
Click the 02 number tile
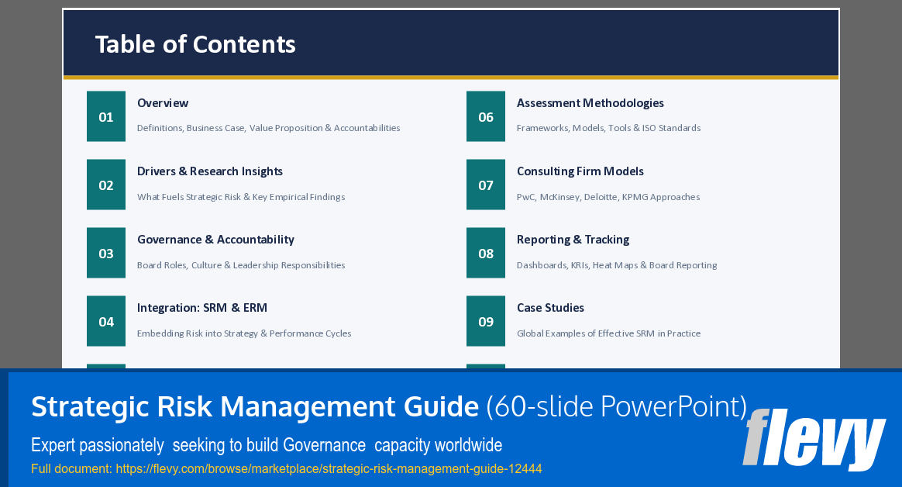pos(106,185)
